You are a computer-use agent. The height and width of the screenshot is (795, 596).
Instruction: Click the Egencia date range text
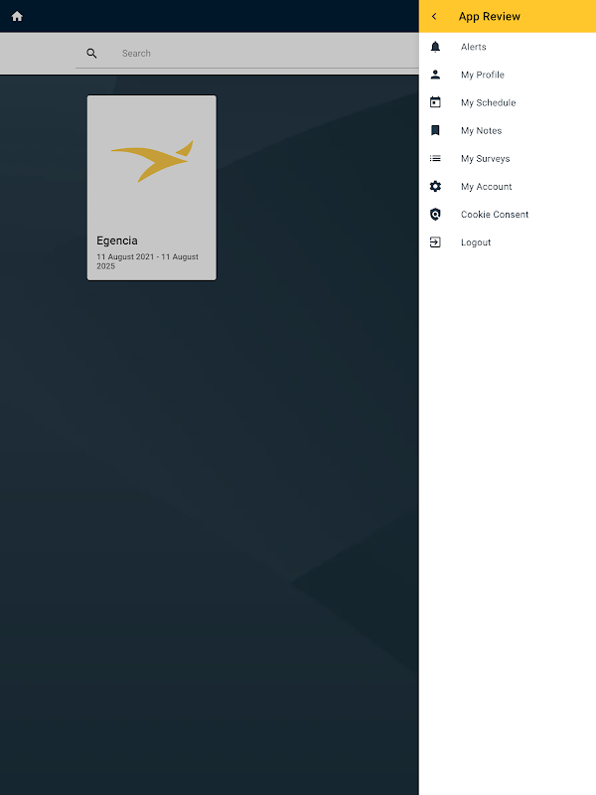tap(147, 261)
